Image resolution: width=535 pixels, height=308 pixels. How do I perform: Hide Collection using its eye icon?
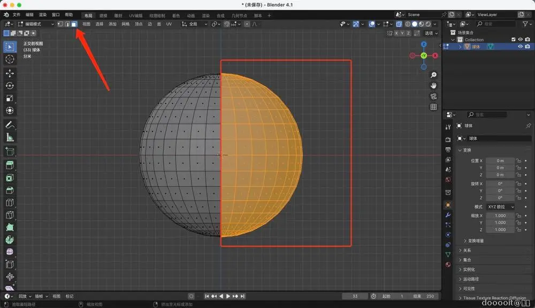coord(520,40)
